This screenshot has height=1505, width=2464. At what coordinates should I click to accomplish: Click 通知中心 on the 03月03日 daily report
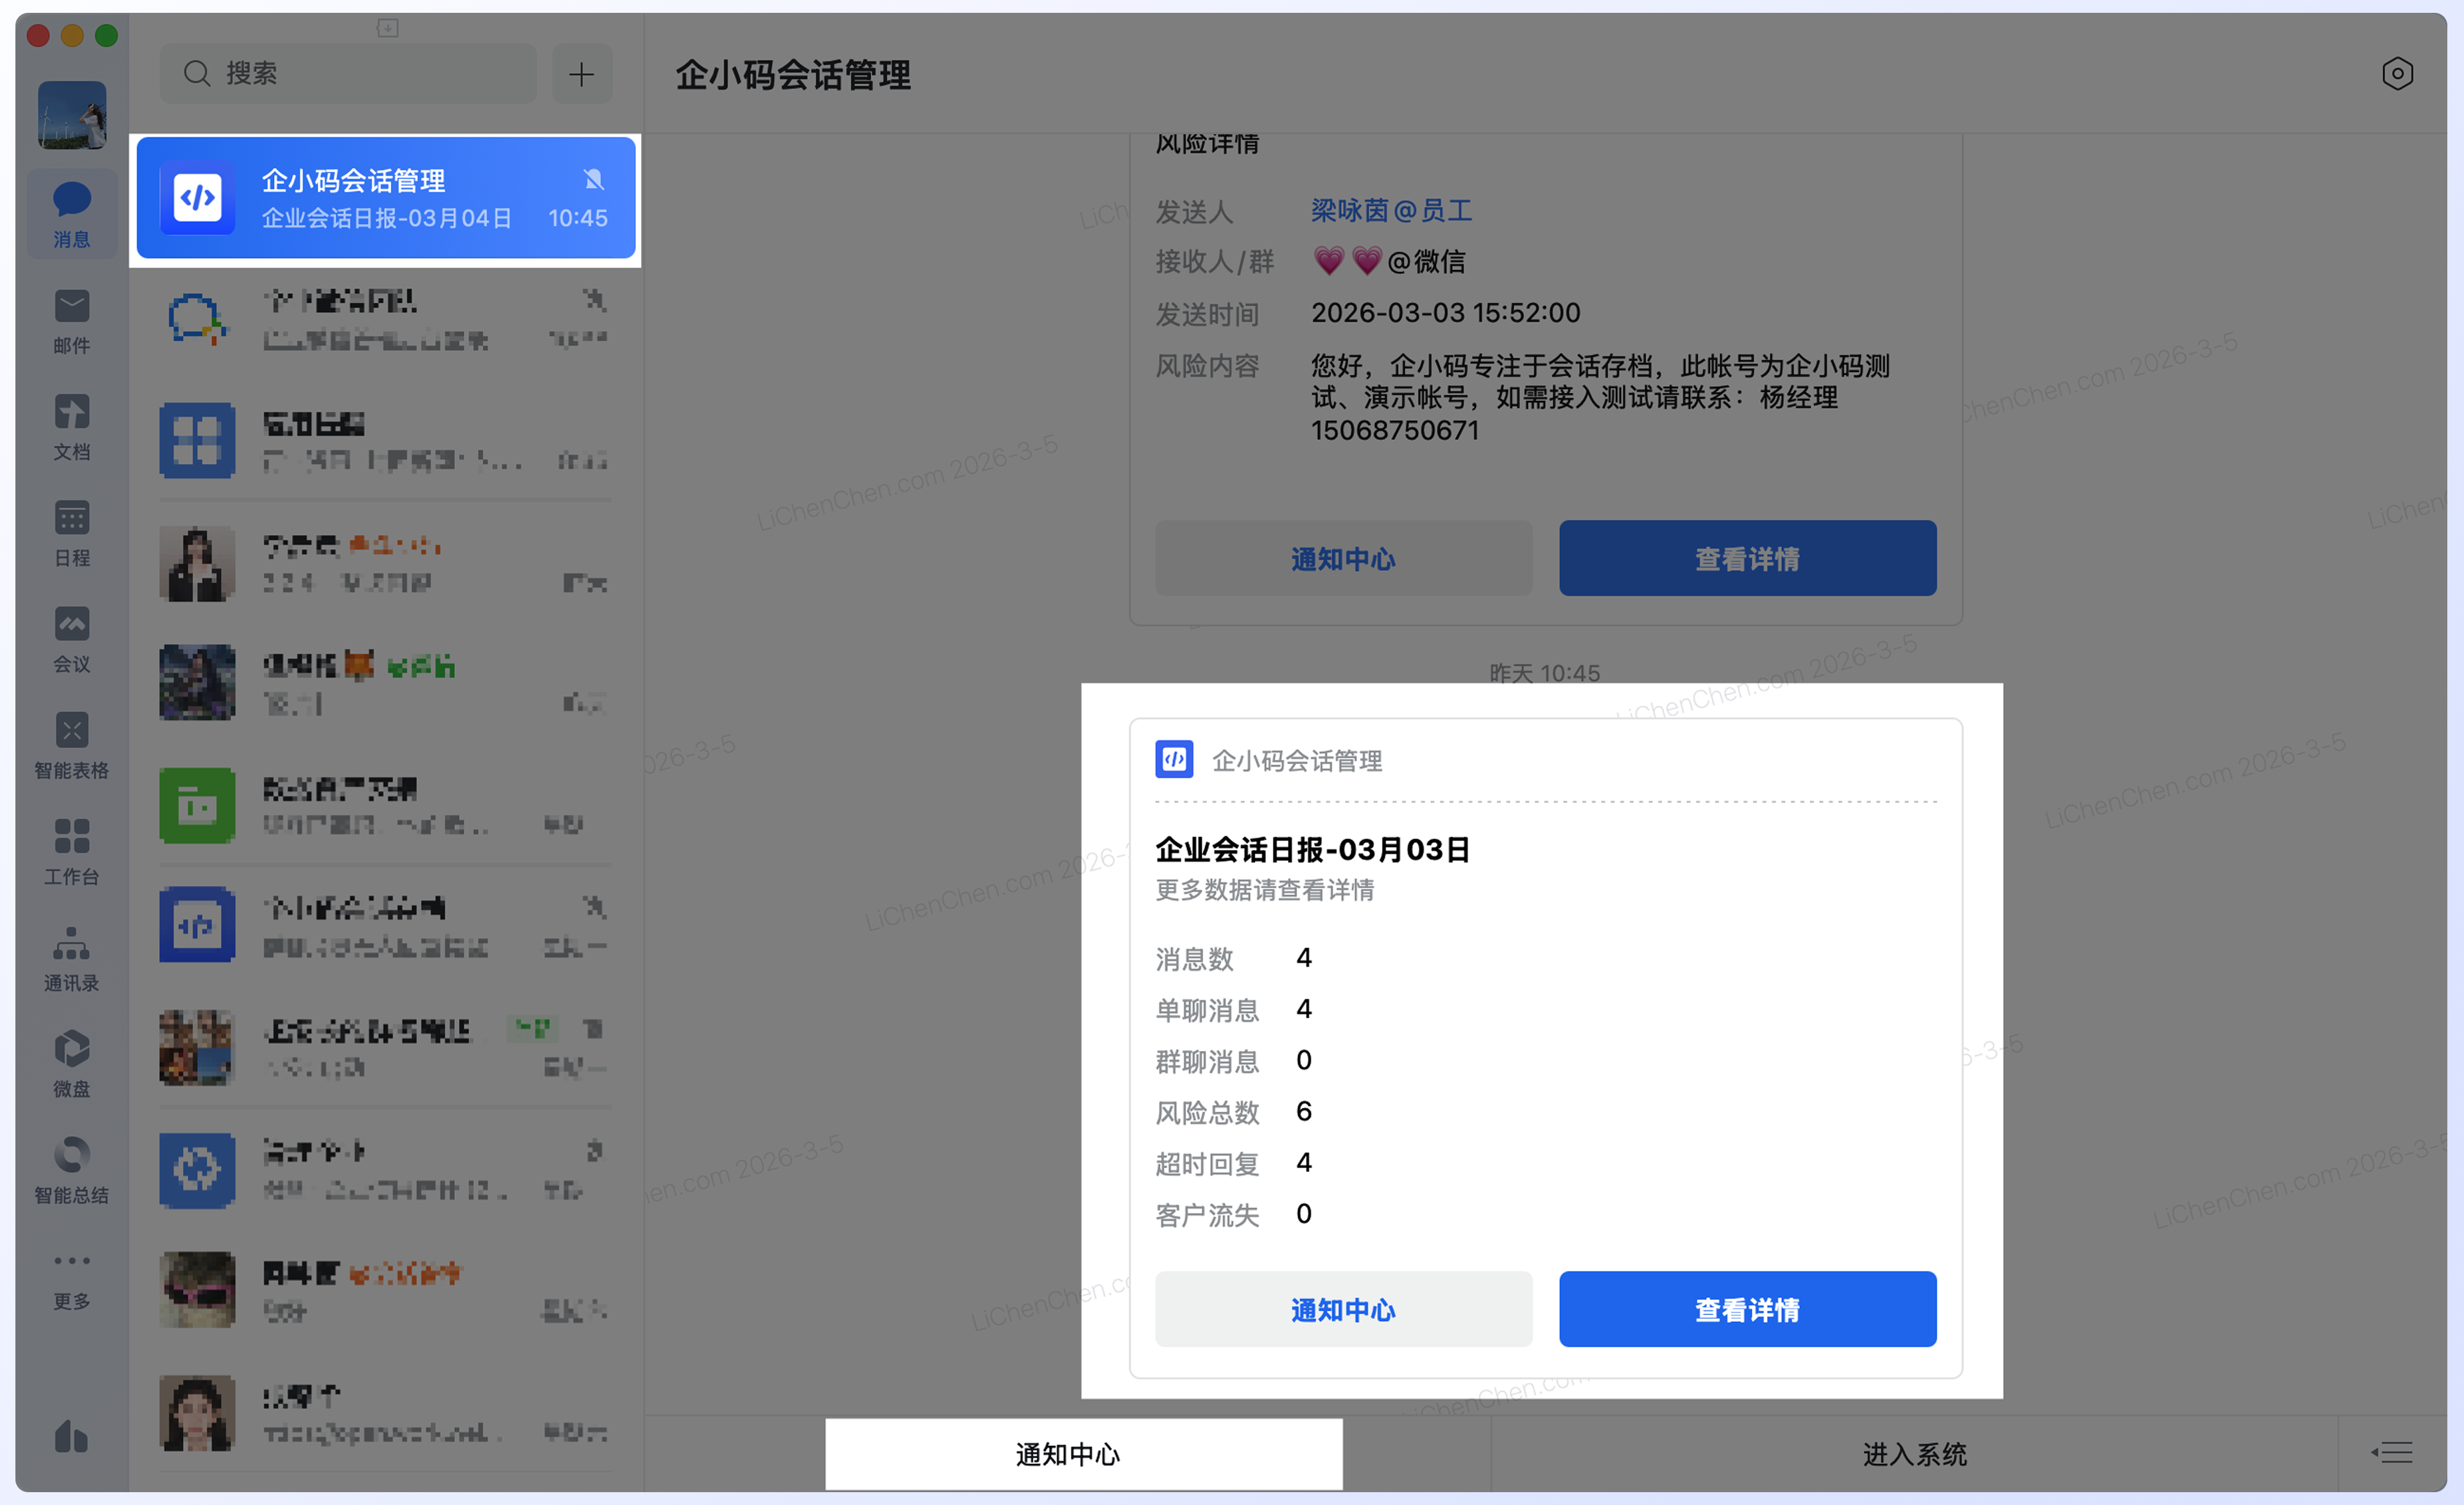1343,1309
